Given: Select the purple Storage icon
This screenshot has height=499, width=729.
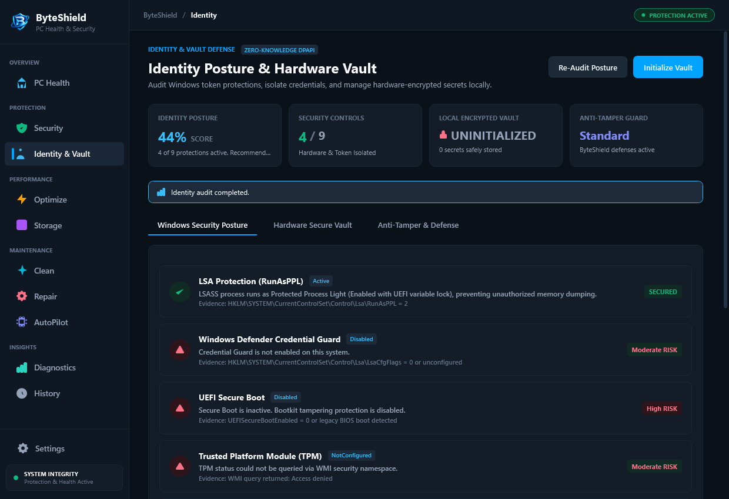Looking at the screenshot, I should point(22,225).
